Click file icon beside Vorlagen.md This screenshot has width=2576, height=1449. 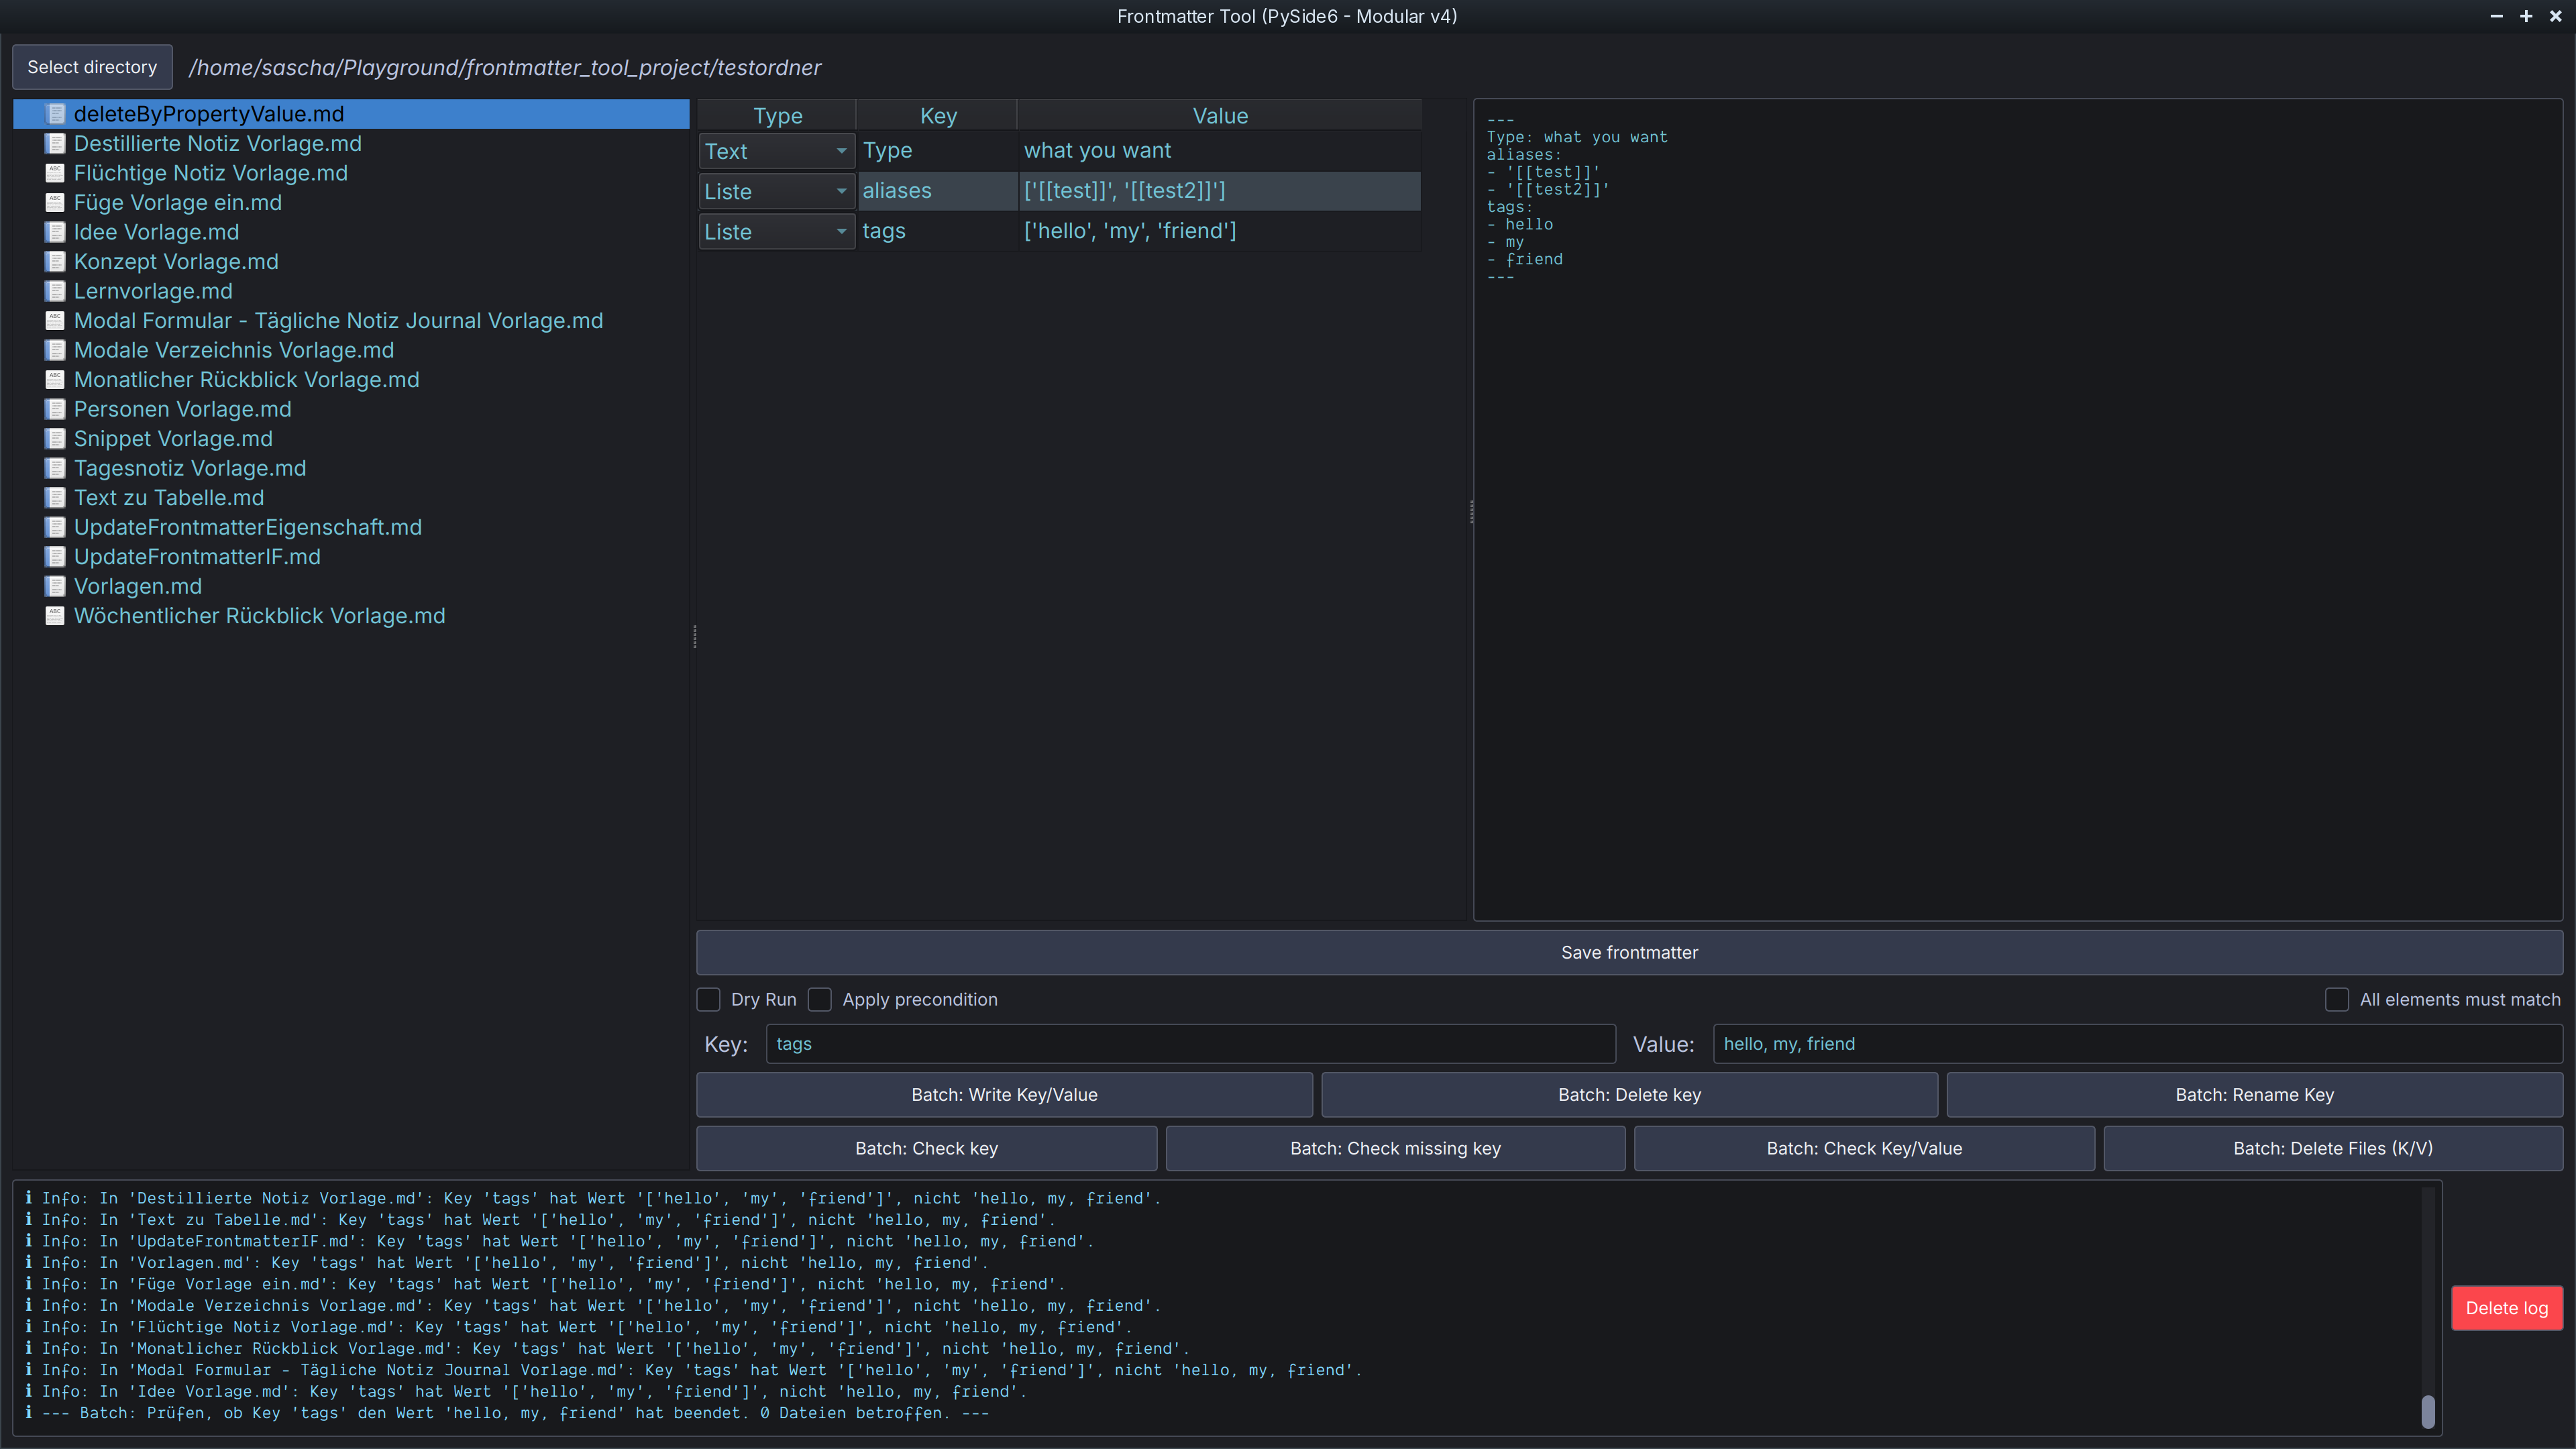point(56,586)
